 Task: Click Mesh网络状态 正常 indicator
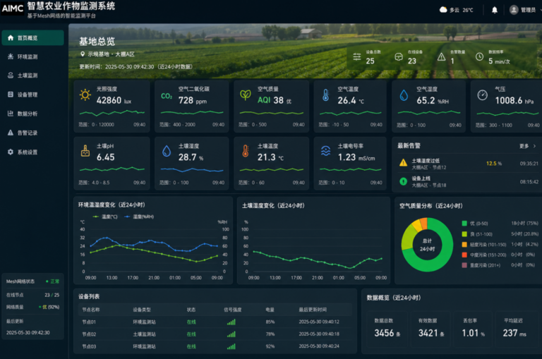tap(52, 281)
